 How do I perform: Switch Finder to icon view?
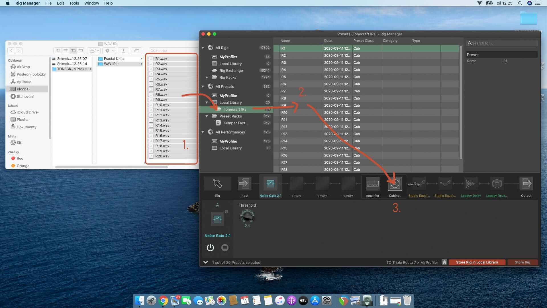58,51
